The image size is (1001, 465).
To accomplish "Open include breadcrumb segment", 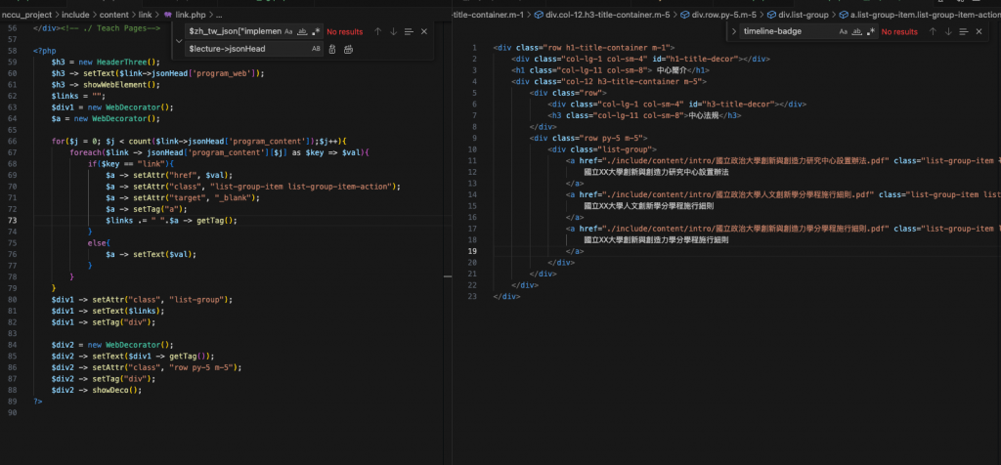I will click(75, 14).
